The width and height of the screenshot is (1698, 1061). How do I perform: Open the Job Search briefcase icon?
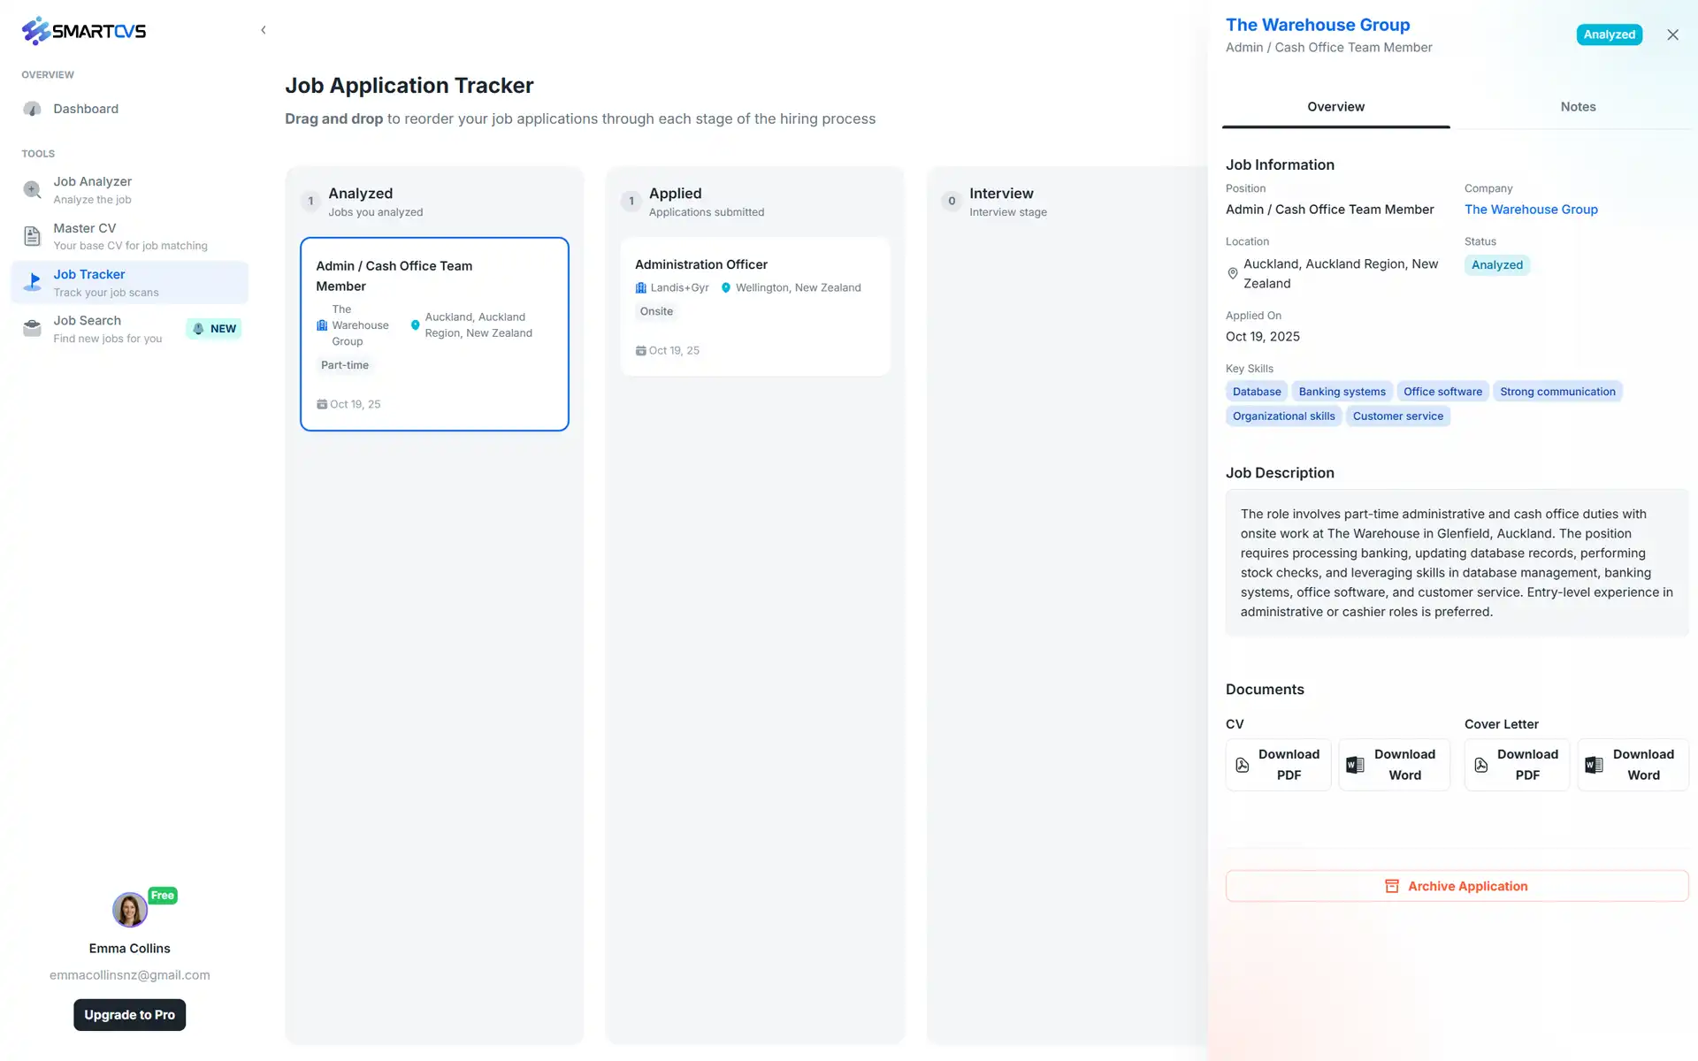tap(32, 328)
